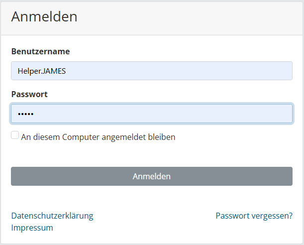Click the word "JAMES" in the username field
Viewport: 304px width, 245px height.
[54, 71]
